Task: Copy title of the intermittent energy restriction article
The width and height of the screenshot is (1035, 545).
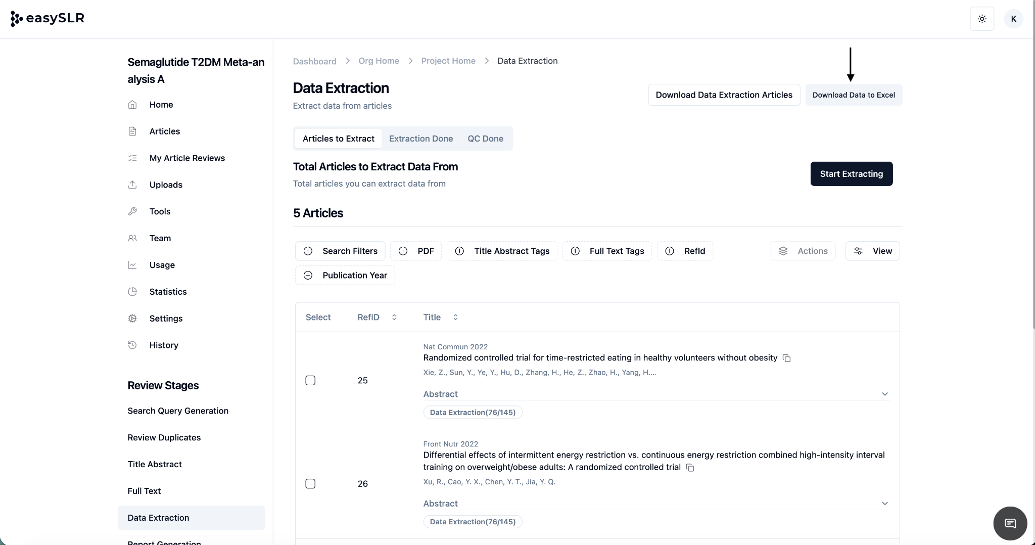Action: pos(690,468)
